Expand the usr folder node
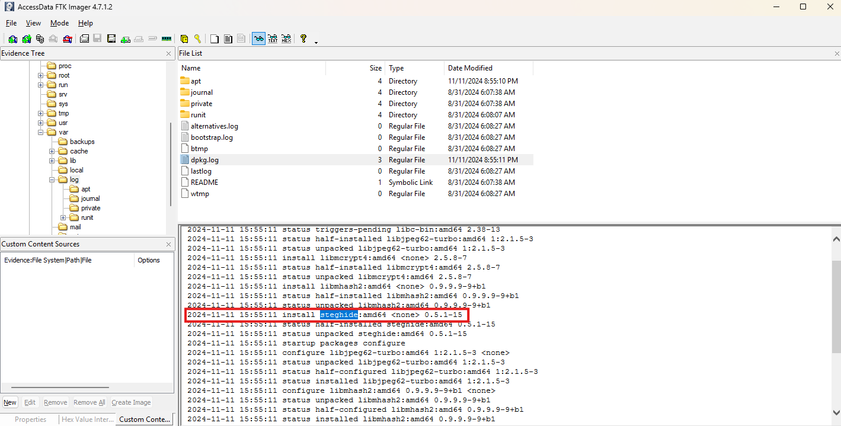 coord(41,123)
